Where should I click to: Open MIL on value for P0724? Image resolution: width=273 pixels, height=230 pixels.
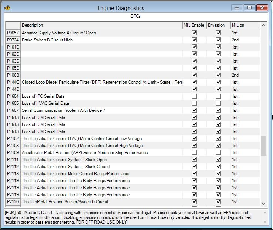click(245, 40)
